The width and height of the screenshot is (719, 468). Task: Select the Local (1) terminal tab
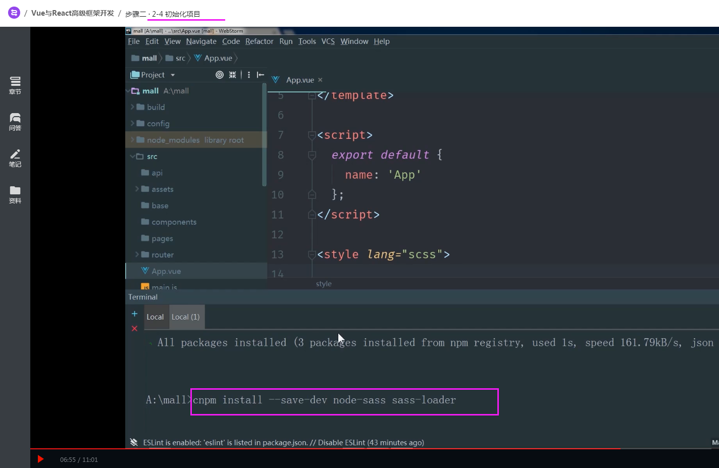click(x=186, y=317)
